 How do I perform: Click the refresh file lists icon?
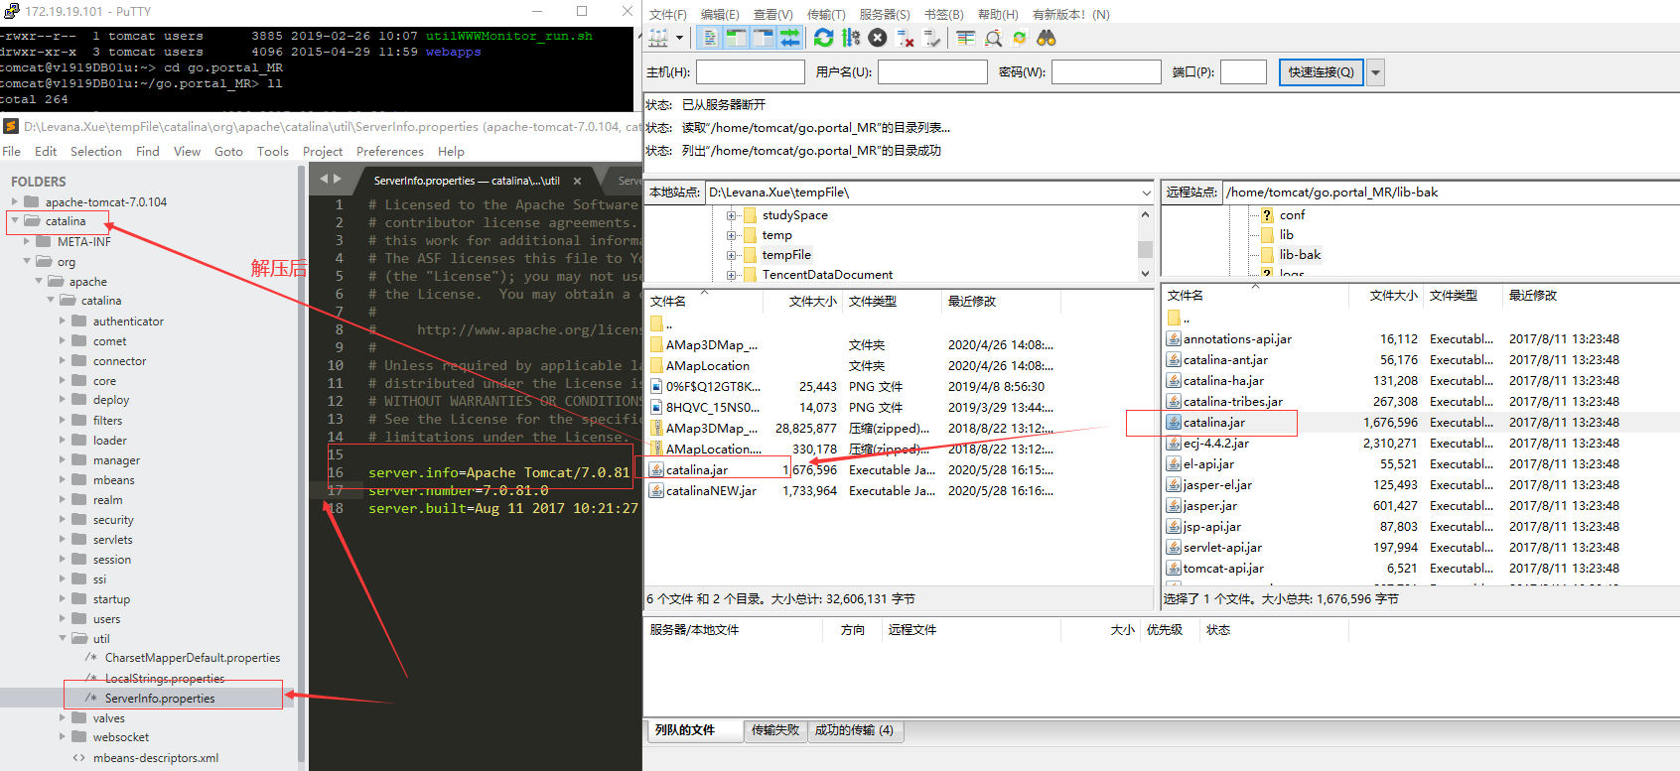coord(823,38)
